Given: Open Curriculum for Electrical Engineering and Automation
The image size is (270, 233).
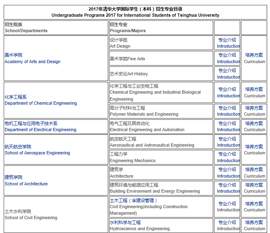Looking at the screenshot, I should (x=254, y=127).
